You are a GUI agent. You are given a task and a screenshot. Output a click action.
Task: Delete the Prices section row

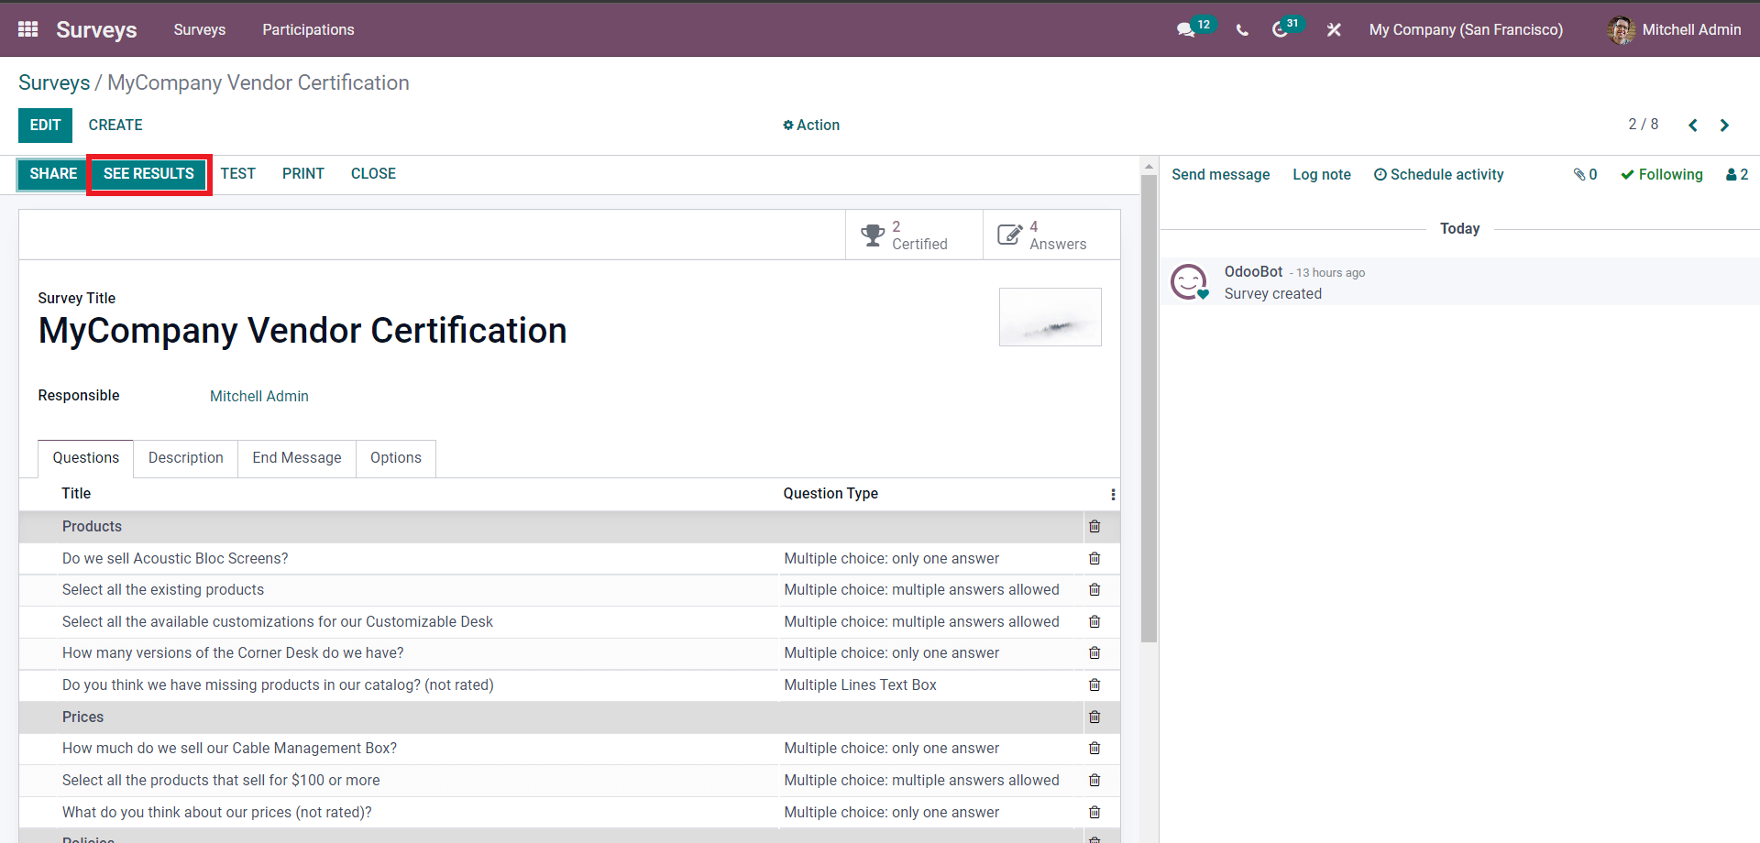pos(1094,717)
